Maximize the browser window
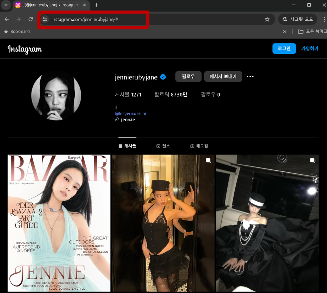327x293 pixels. tap(309, 5)
